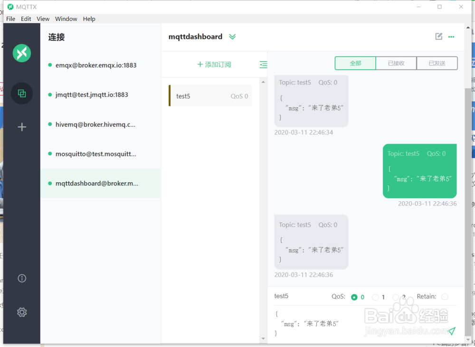Screen dimensions: 475x347
Task: Open the About info icon
Action: point(22,278)
